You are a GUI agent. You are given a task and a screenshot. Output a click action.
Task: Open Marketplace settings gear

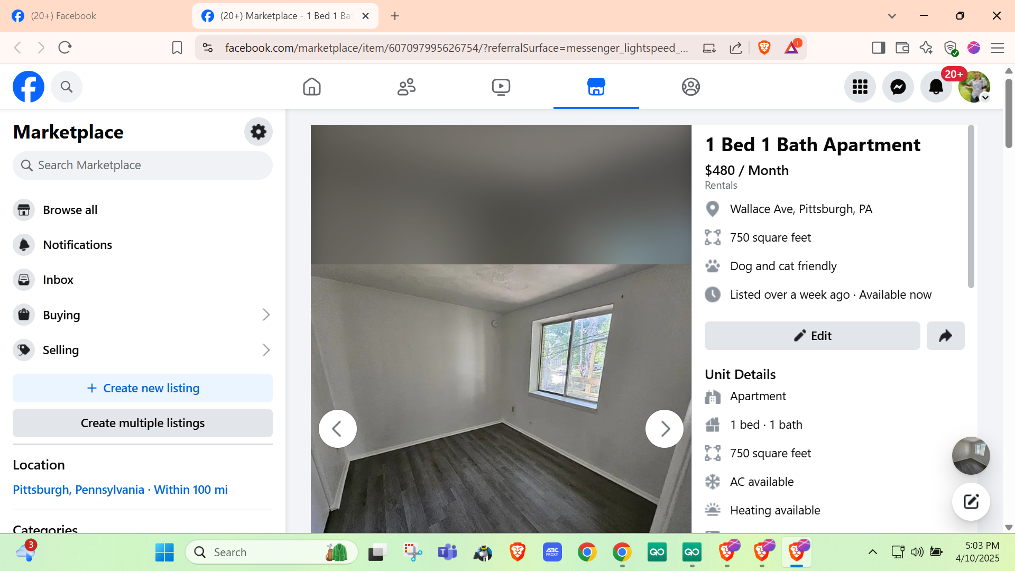258,132
